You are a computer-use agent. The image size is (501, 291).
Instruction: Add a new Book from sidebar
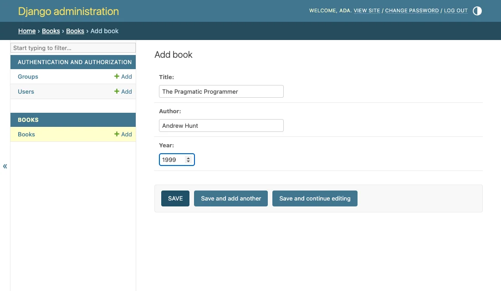123,134
